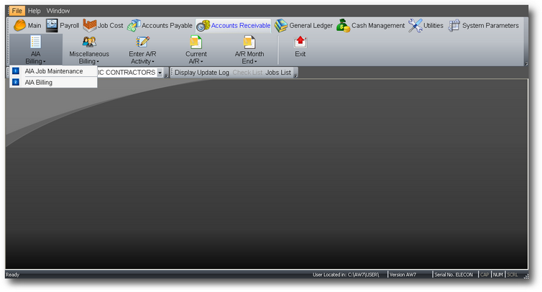Click numbered icon beside AIA Billing menu entry
Image resolution: width=542 pixels, height=292 pixels.
[x=16, y=82]
